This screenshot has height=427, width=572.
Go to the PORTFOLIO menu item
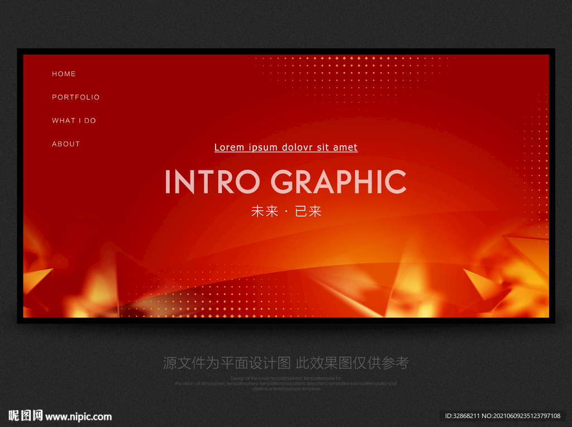click(x=75, y=97)
